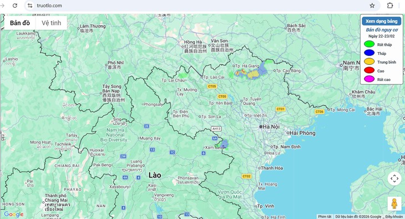Click the Google logo on the map
Image resolution: width=405 pixels, height=219 pixels.
(14, 214)
